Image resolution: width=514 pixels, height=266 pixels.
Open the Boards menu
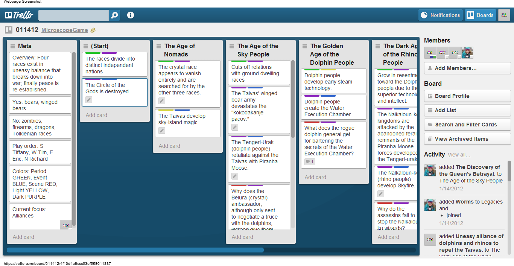pos(480,15)
